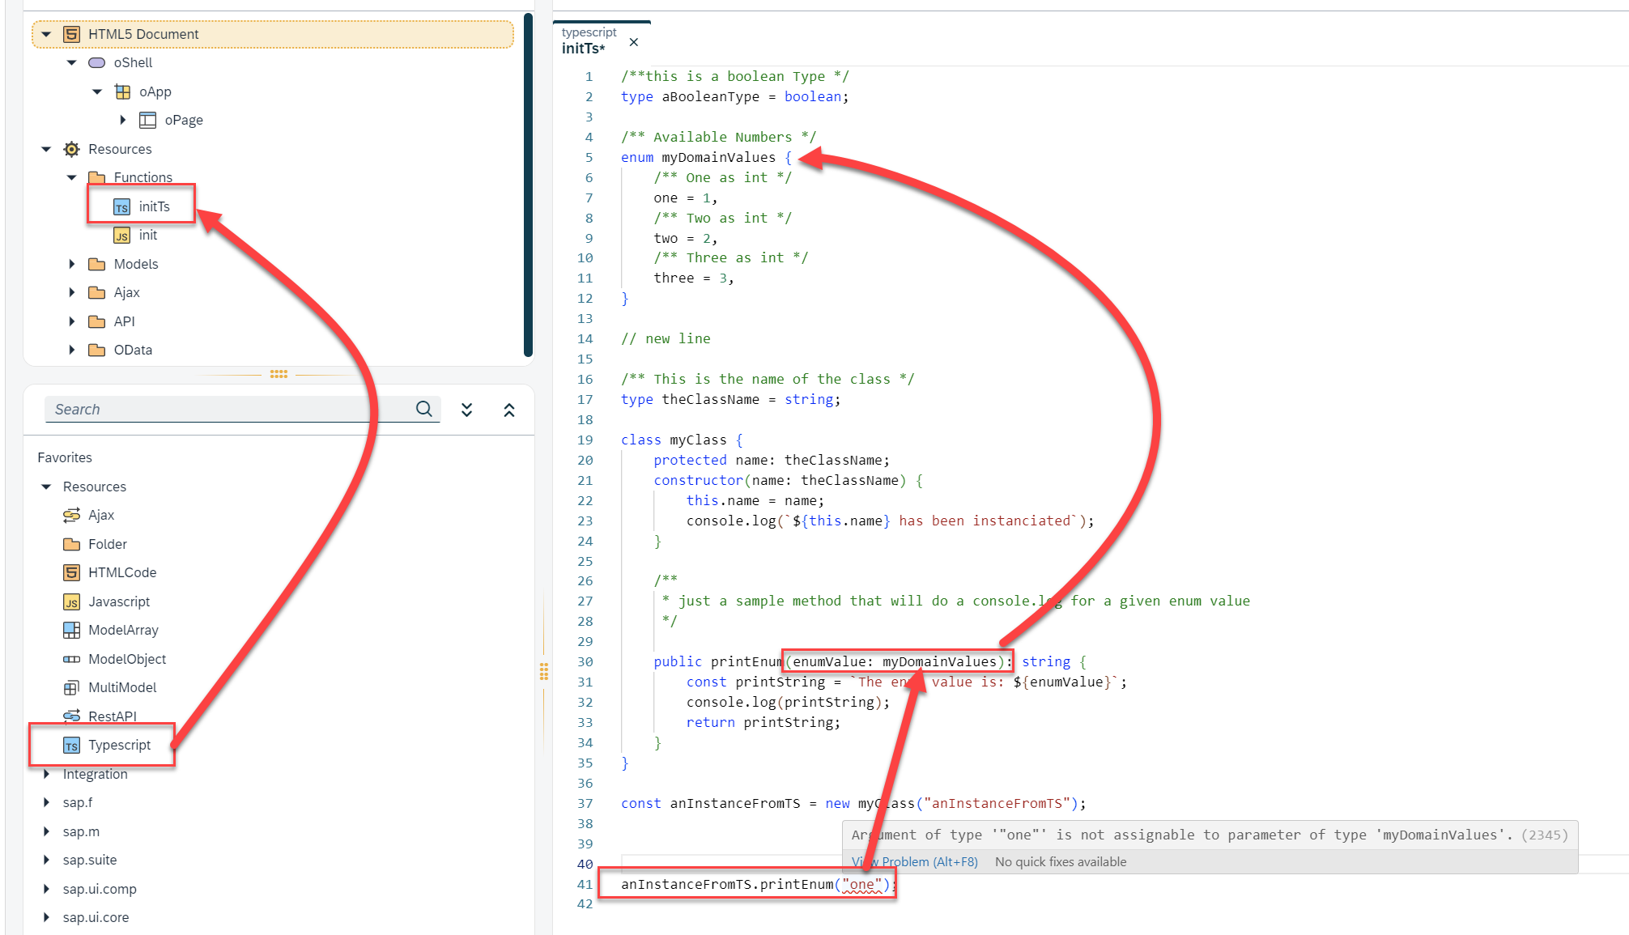Expand the OData folder
The height and width of the screenshot is (935, 1629).
click(x=71, y=350)
